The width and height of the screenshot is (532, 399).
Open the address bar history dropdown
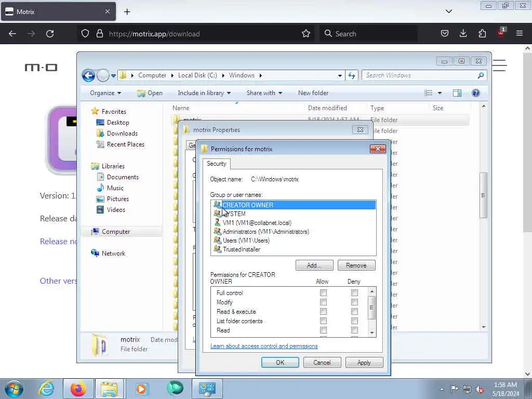[340, 76]
